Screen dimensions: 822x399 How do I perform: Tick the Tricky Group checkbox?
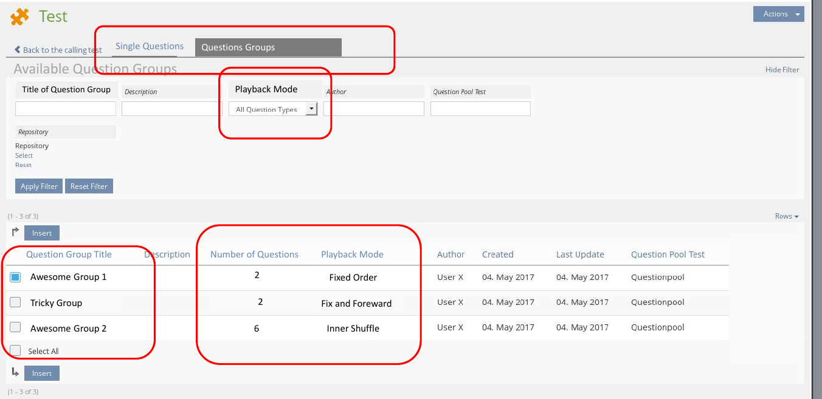point(16,302)
